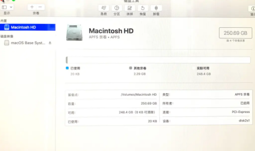
Task: Click the disk usage bar
Action: (x=158, y=60)
